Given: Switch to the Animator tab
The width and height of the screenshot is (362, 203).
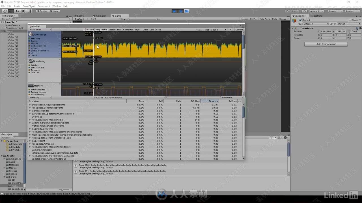Looking at the screenshot, I should (99, 16).
